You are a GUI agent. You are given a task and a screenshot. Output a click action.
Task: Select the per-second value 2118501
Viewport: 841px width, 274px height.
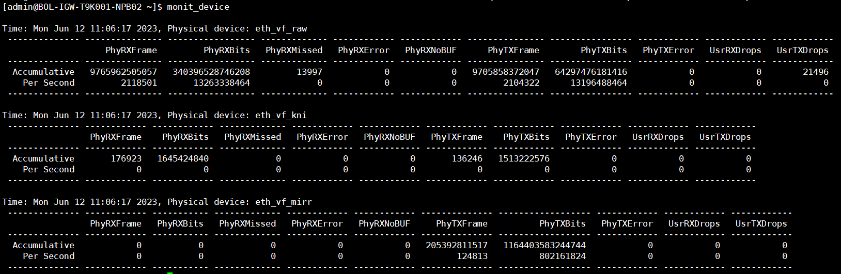click(x=139, y=83)
